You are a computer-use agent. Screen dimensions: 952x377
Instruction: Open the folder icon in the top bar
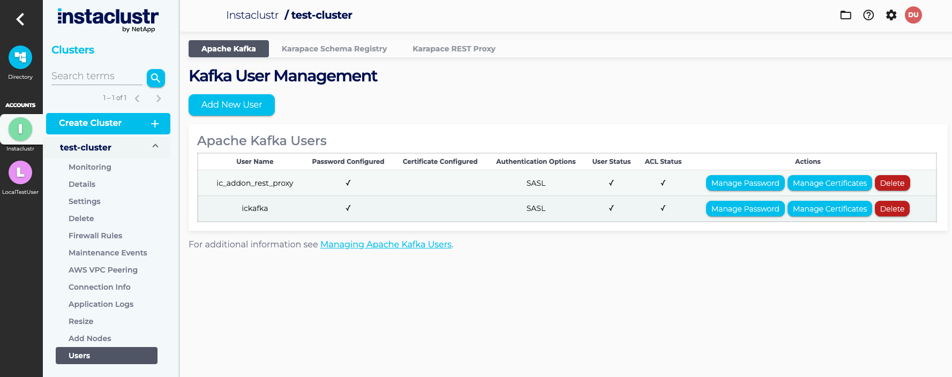point(845,15)
